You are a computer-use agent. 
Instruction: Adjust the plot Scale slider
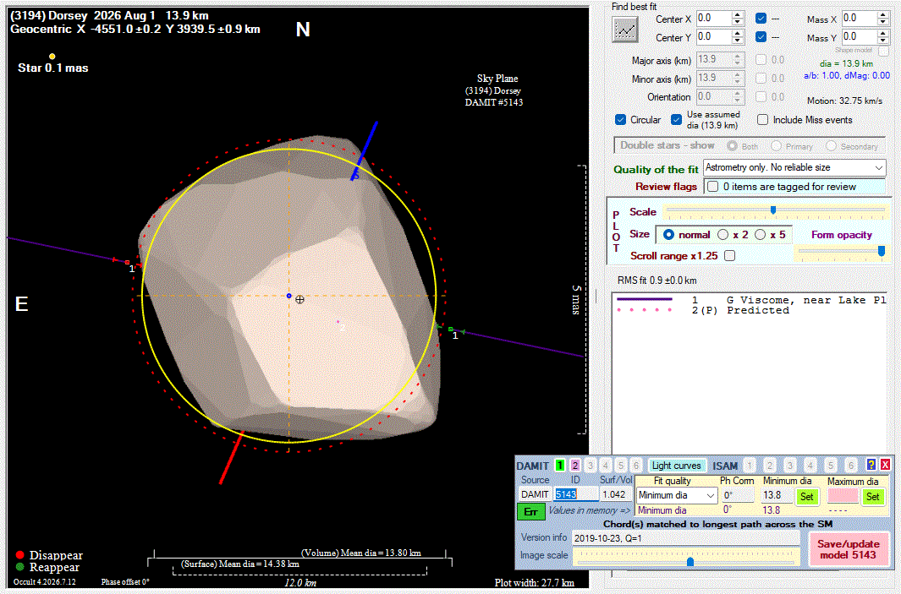pyautogui.click(x=773, y=210)
